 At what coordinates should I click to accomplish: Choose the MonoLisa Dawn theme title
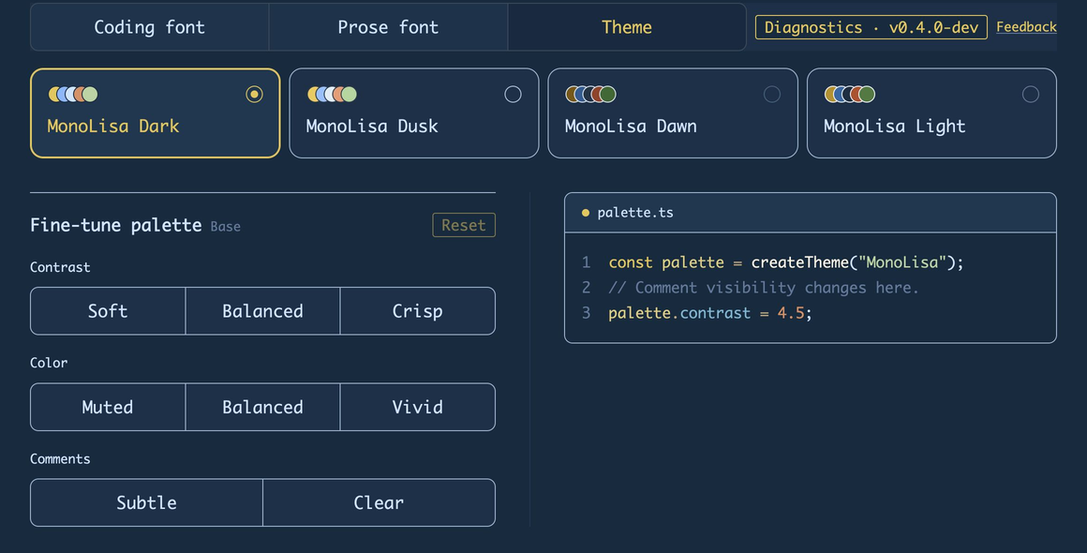(x=630, y=127)
